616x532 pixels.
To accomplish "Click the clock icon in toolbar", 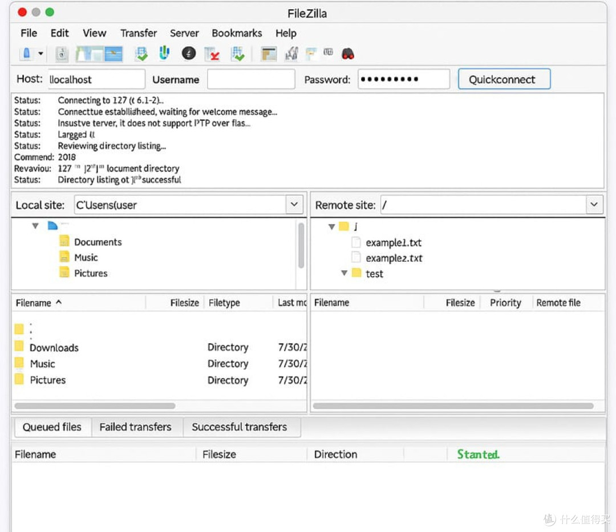I will 62,54.
